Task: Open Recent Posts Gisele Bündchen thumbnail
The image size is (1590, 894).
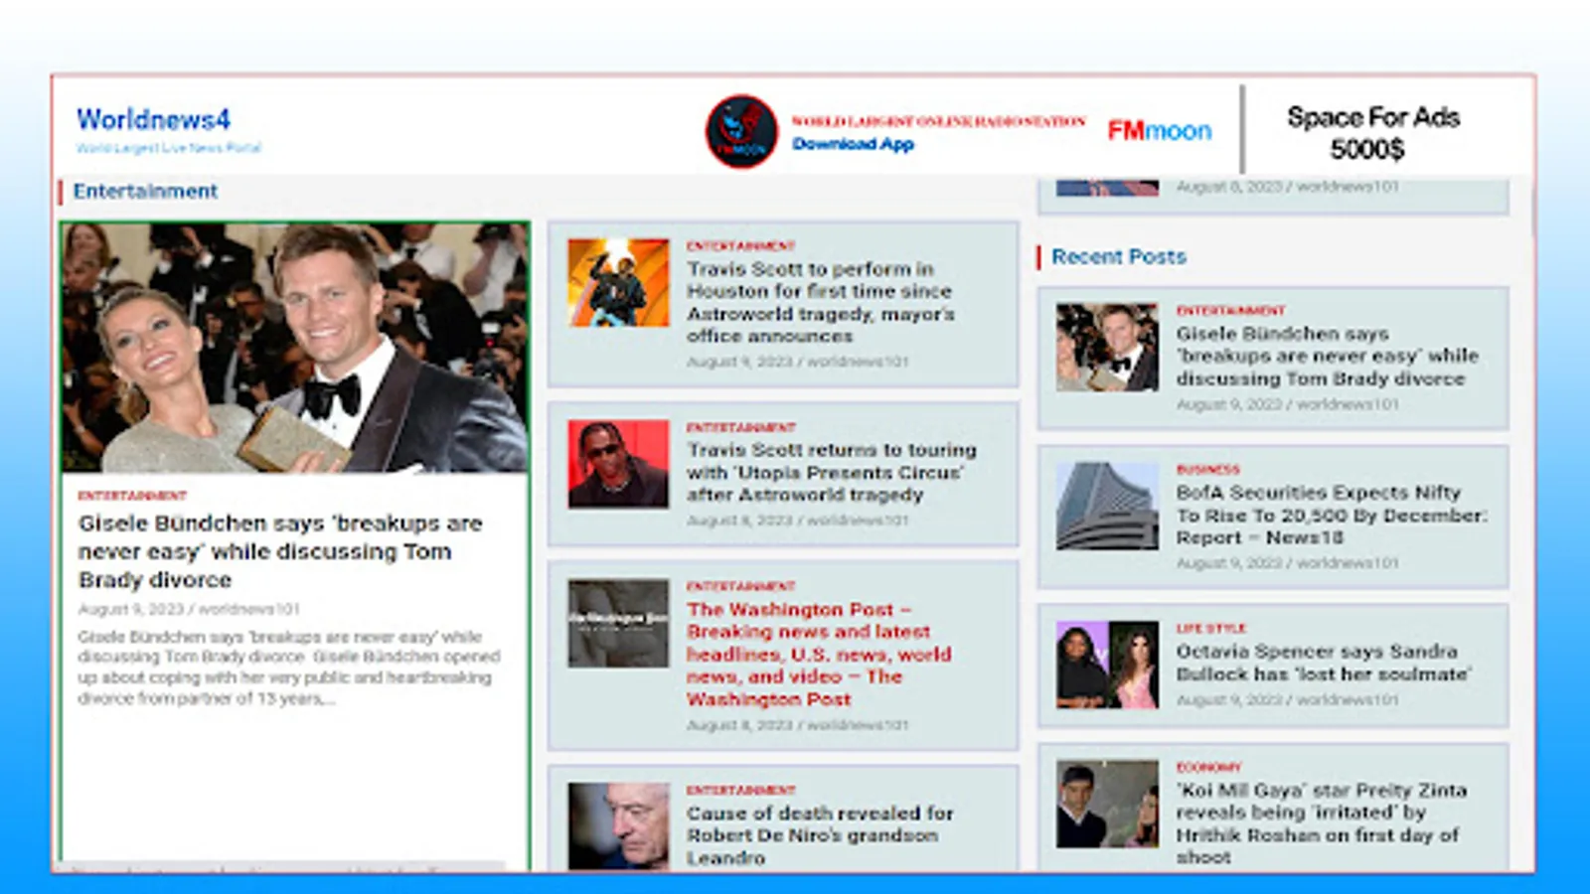Action: [1107, 347]
